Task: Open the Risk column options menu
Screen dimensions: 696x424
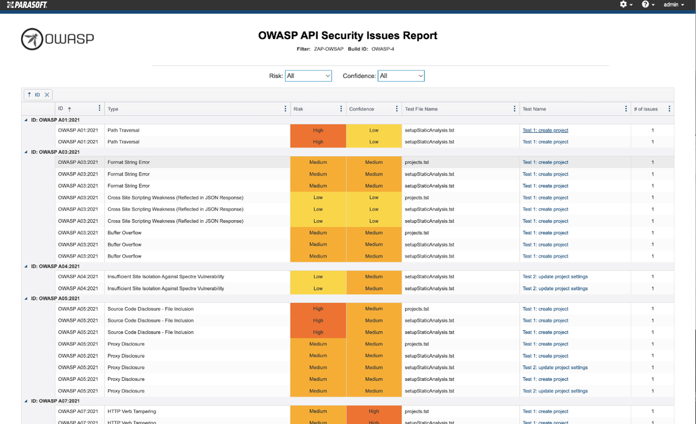Action: click(340, 109)
